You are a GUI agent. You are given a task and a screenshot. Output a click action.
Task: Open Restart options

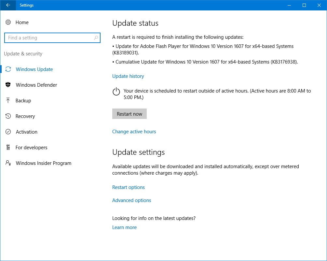(x=128, y=187)
